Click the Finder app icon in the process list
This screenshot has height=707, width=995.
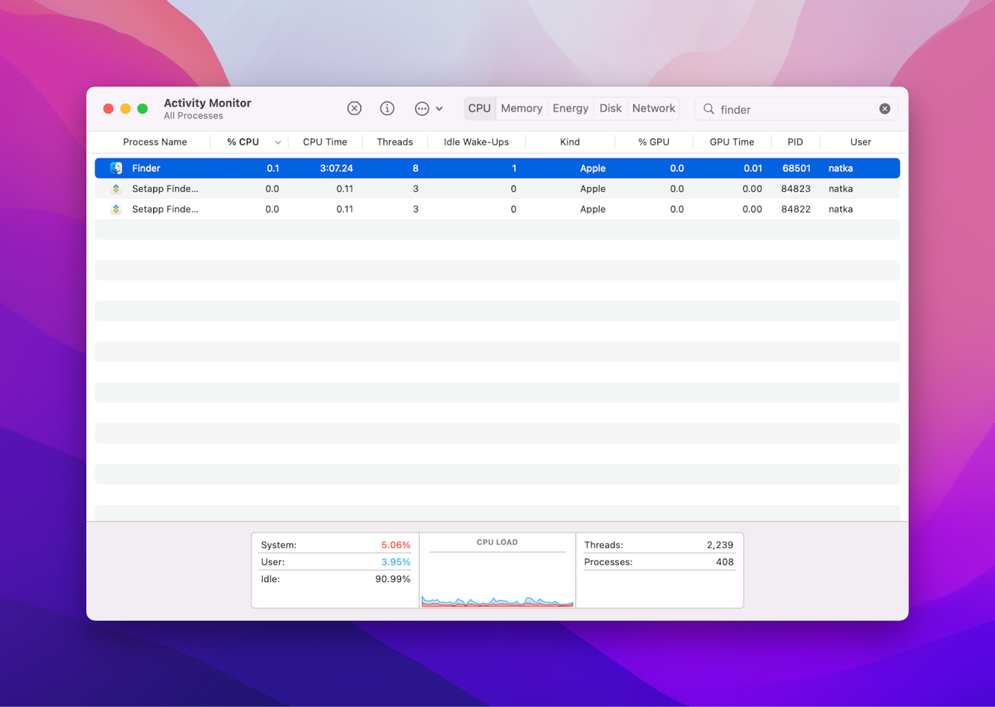[117, 168]
